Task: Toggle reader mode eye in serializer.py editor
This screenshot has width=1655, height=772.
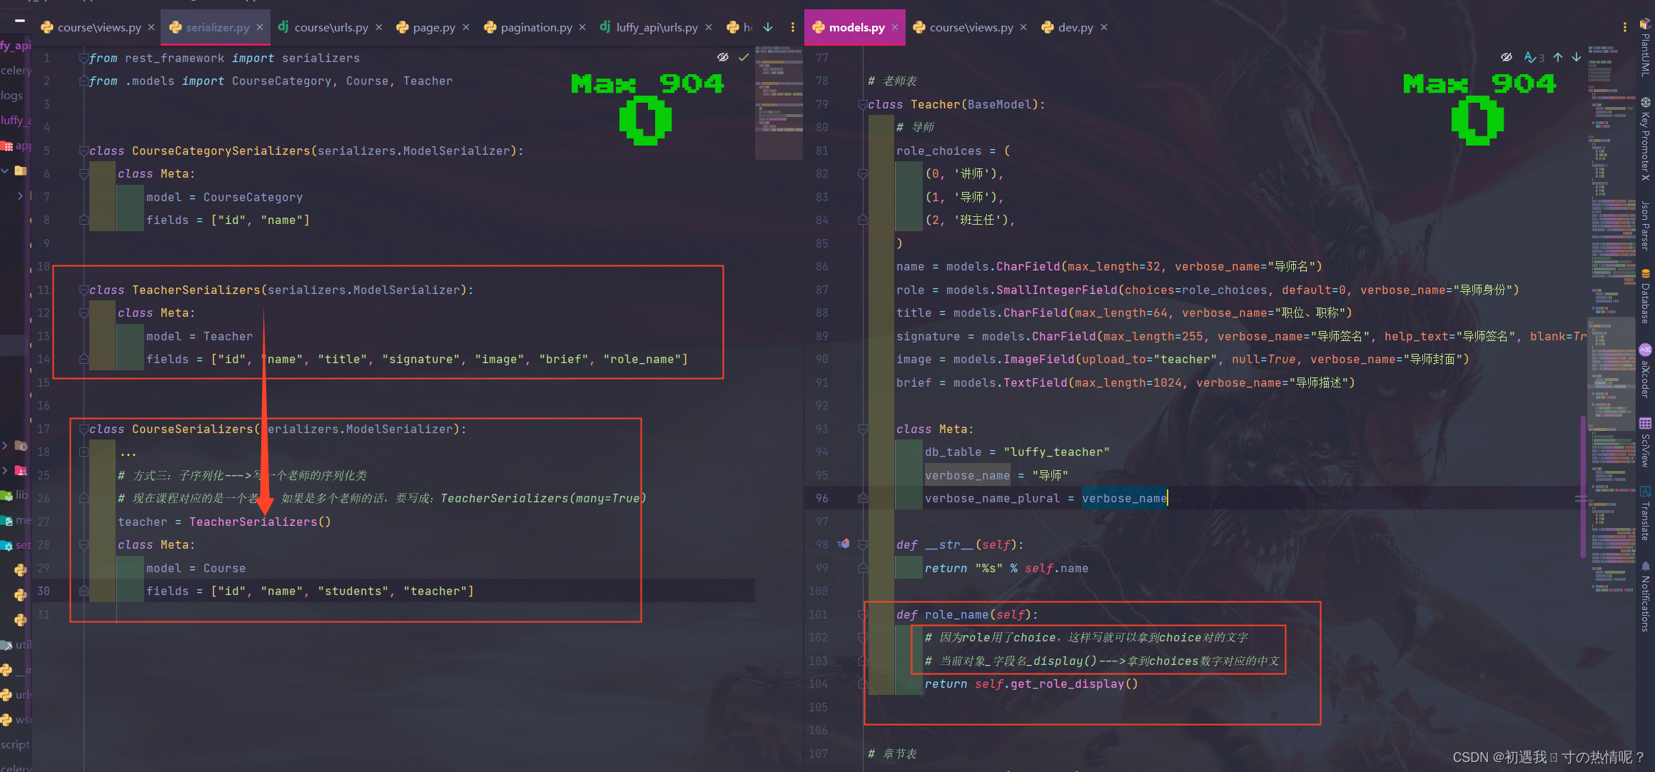Action: coord(723,57)
